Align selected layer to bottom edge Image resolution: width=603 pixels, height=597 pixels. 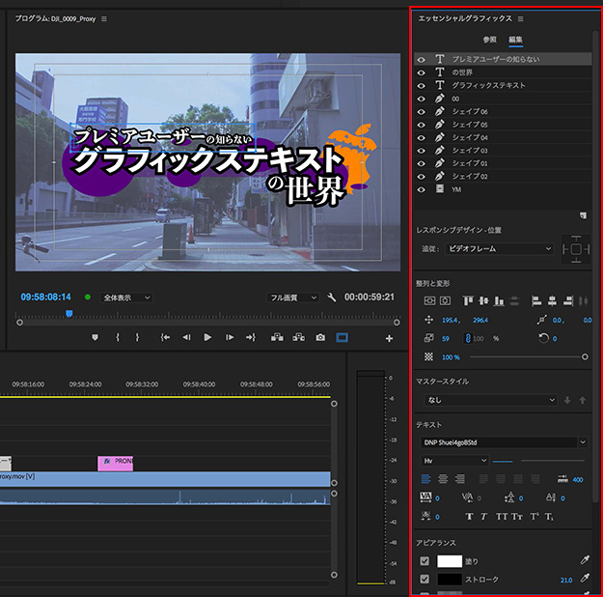click(499, 300)
